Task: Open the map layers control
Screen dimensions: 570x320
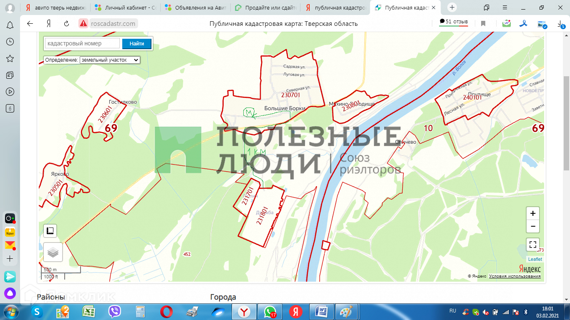Action: click(53, 252)
